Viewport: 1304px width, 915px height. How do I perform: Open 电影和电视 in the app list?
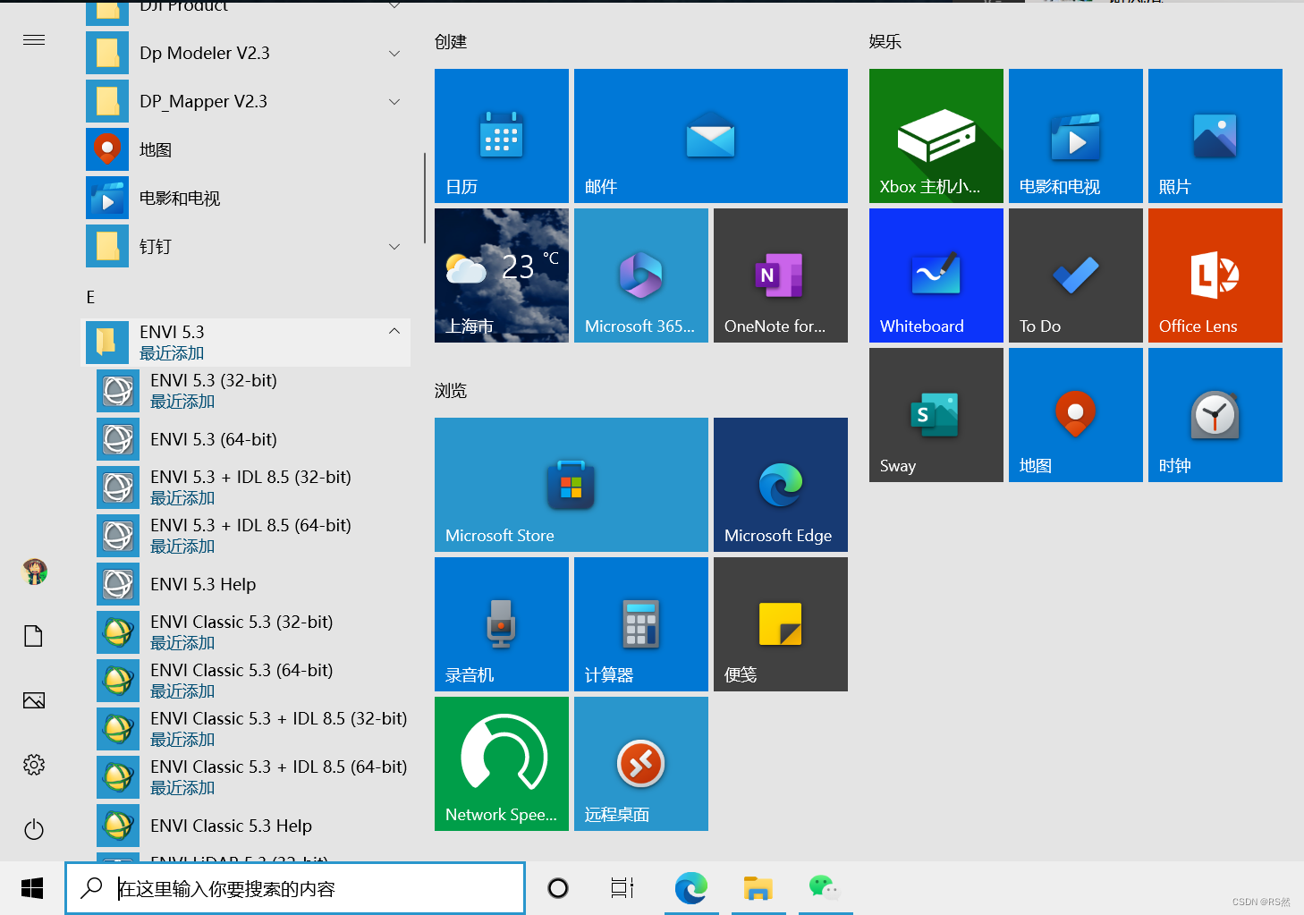[x=246, y=198]
